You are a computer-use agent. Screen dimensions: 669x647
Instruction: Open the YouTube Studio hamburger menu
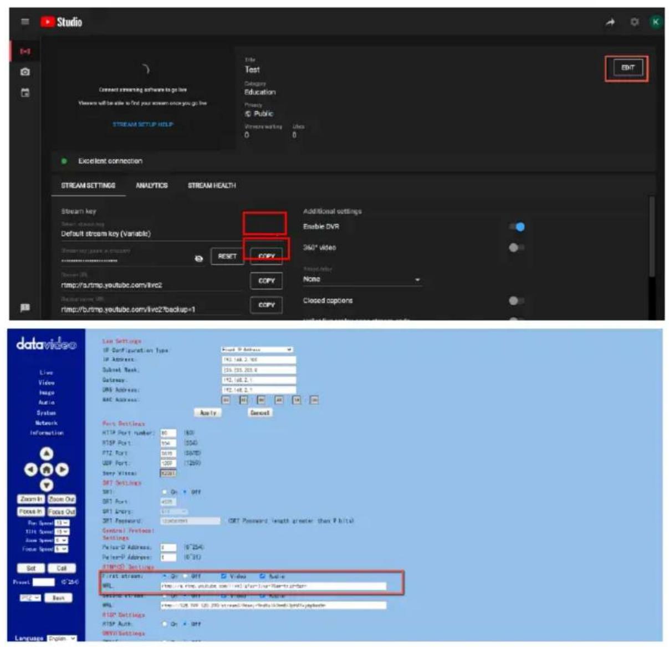click(x=25, y=22)
